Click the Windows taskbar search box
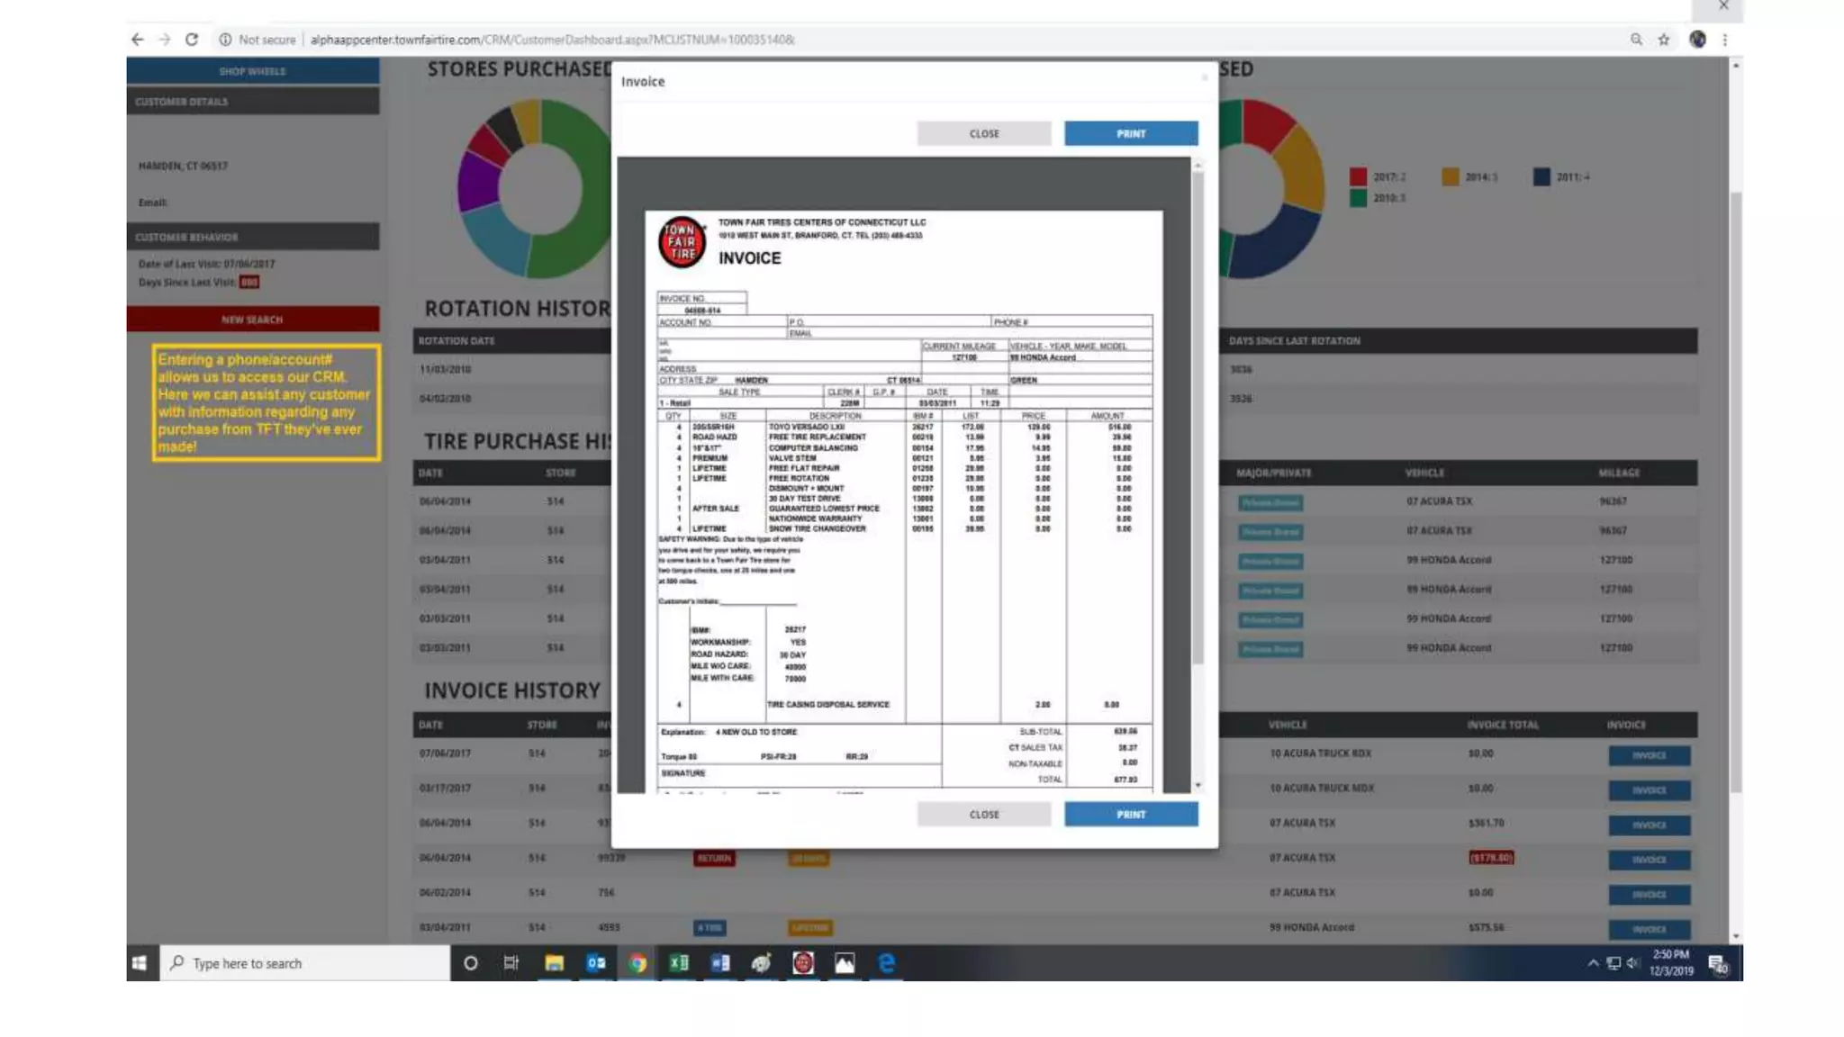This screenshot has width=1844, height=1037. coord(305,963)
